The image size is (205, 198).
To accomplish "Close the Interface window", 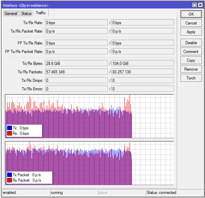I will point(200,5).
